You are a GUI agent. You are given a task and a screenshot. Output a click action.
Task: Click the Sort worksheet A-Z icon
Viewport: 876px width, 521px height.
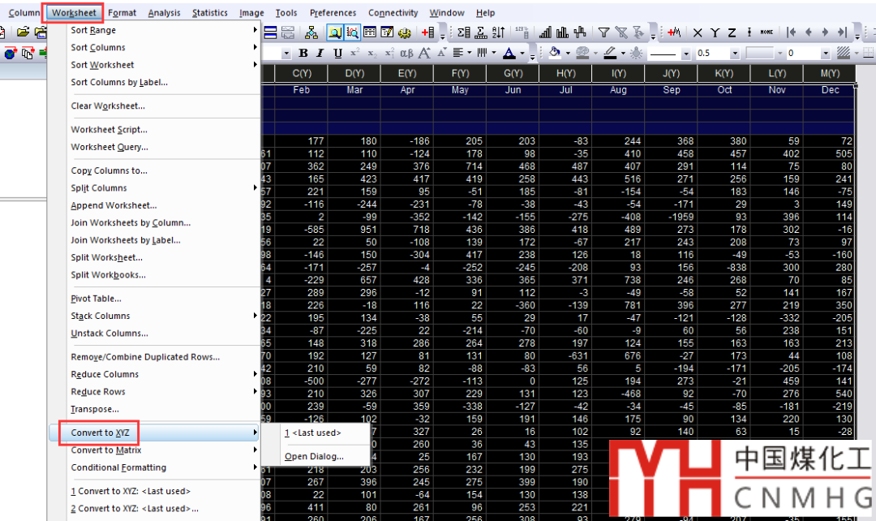coord(499,32)
